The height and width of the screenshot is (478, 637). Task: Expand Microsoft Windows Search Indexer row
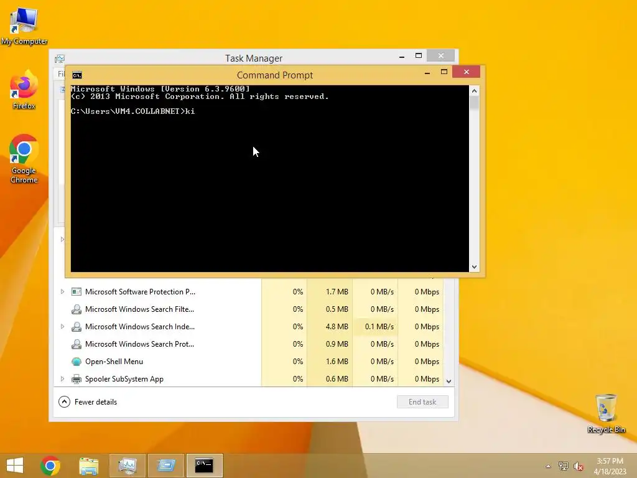click(x=62, y=327)
